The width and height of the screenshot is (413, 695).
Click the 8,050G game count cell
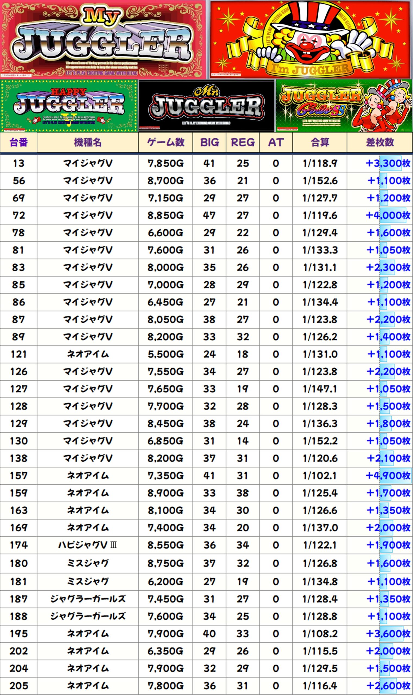pyautogui.click(x=166, y=320)
